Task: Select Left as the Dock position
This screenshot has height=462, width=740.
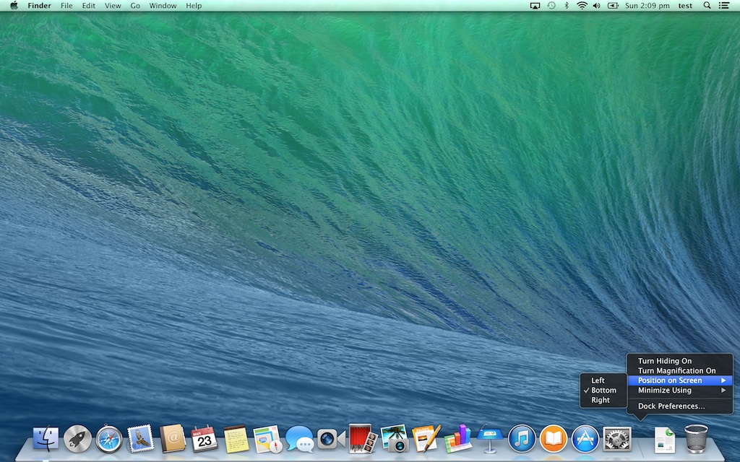Action: coord(598,380)
